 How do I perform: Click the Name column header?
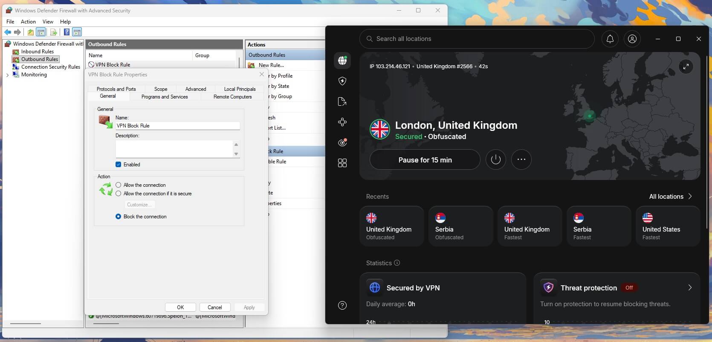click(139, 55)
